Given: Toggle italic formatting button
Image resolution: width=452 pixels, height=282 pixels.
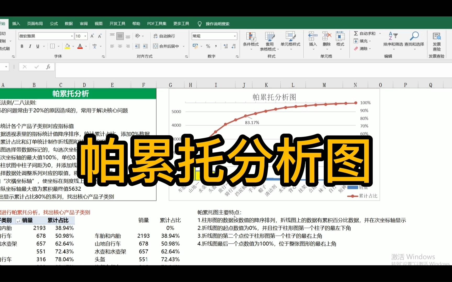Looking at the screenshot, I should coord(30,46).
